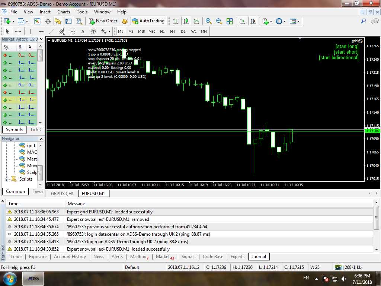Image resolution: width=381 pixels, height=286 pixels.
Task: Open the Insert menu
Action: click(x=45, y=12)
